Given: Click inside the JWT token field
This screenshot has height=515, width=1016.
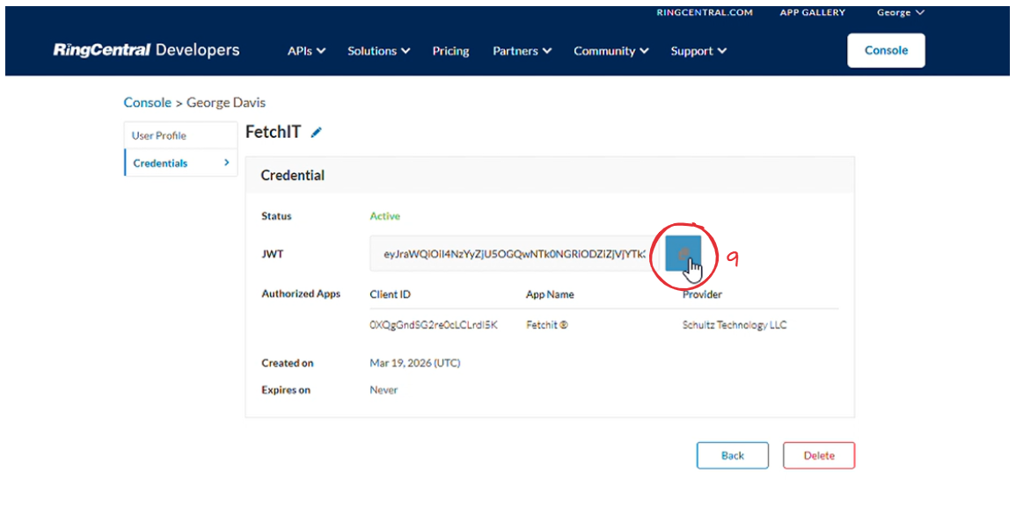Looking at the screenshot, I should tap(515, 254).
